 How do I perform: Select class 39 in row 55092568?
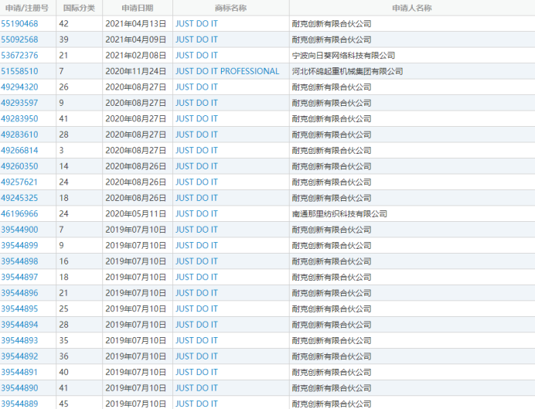coord(64,39)
